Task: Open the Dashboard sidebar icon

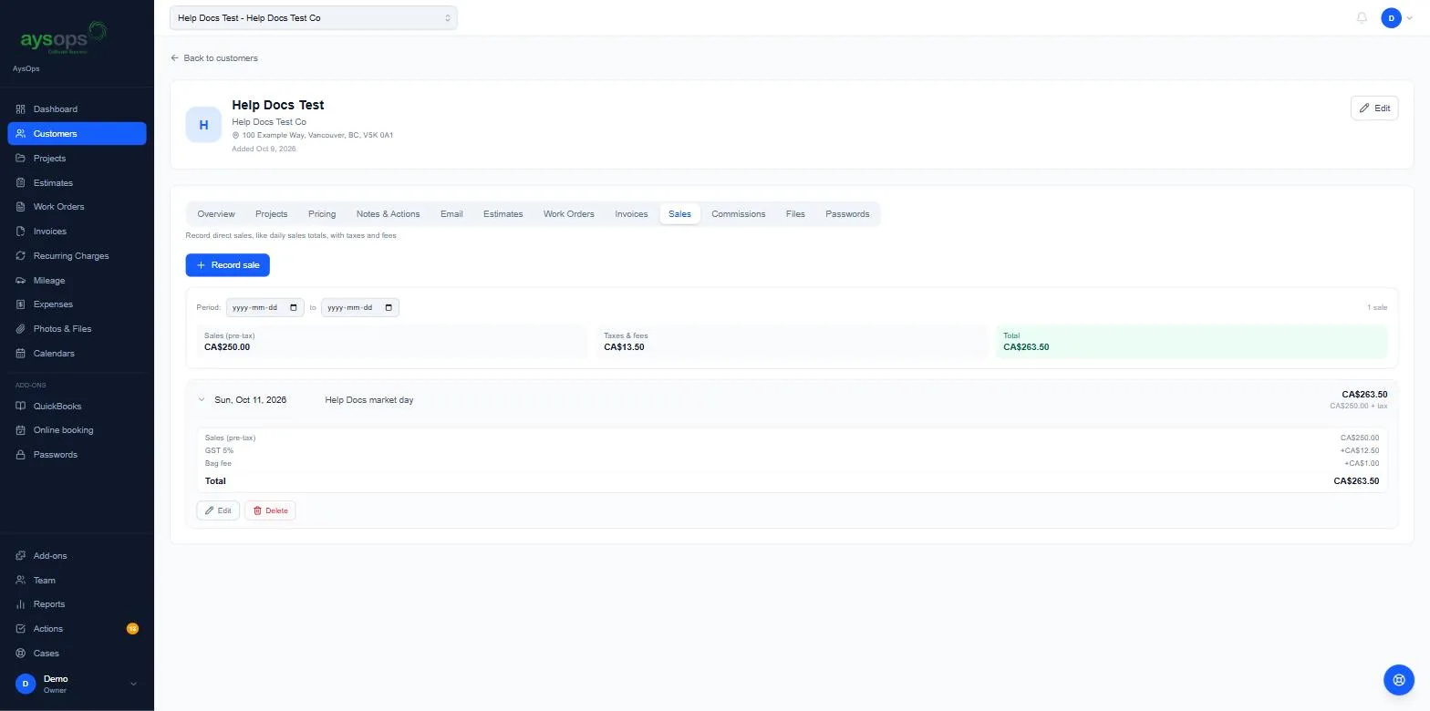Action: tap(21, 109)
